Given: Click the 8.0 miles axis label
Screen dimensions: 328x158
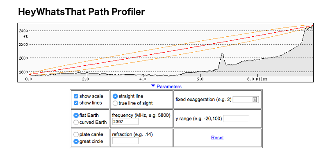Looking at the screenshot, I should pos(257,79).
